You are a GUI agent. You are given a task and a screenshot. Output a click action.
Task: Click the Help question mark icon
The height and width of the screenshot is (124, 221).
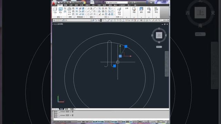click(x=151, y=2)
